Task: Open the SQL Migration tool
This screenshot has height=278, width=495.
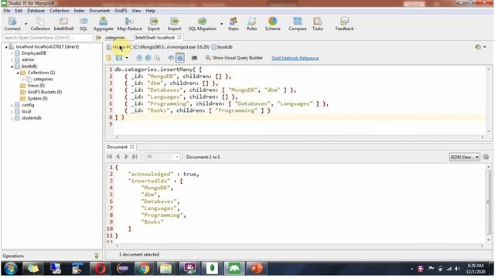Action: point(203,24)
